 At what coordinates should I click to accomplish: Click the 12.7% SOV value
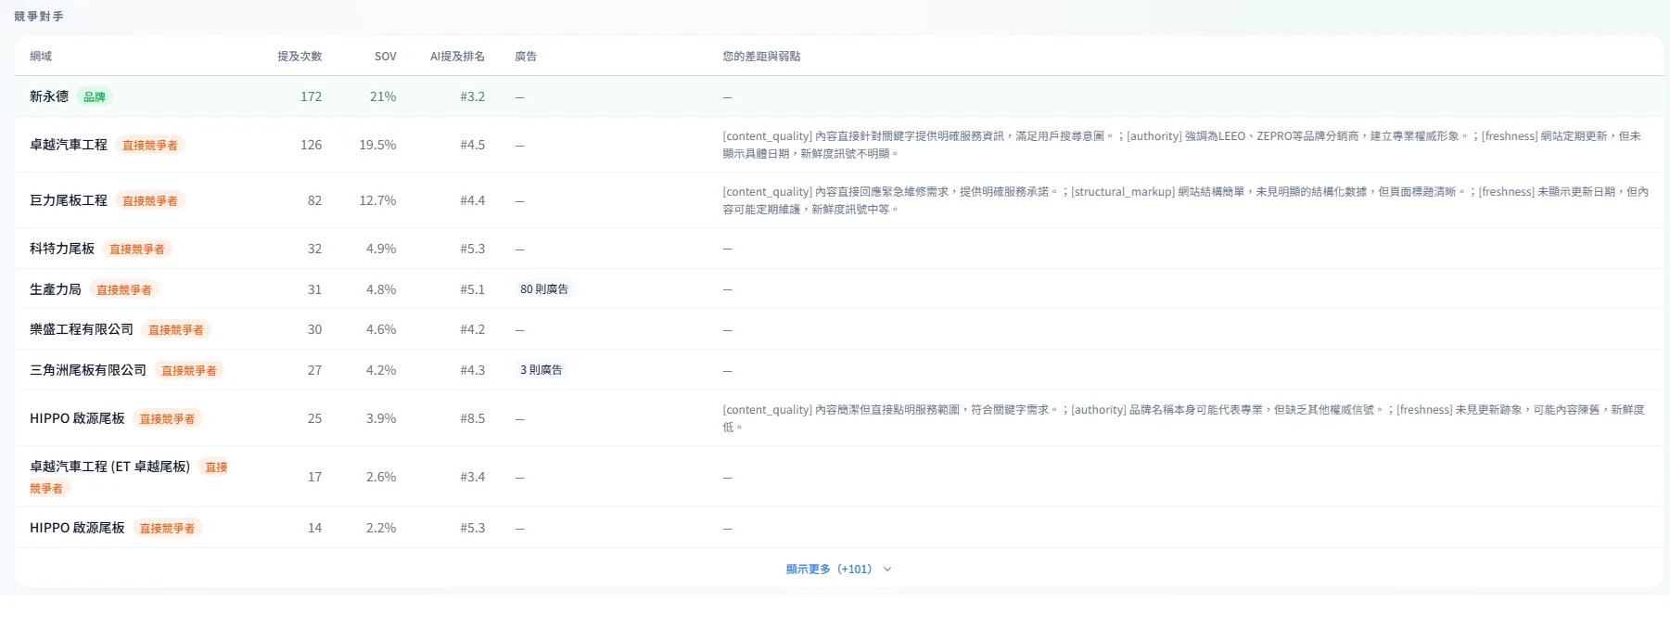[x=377, y=200]
